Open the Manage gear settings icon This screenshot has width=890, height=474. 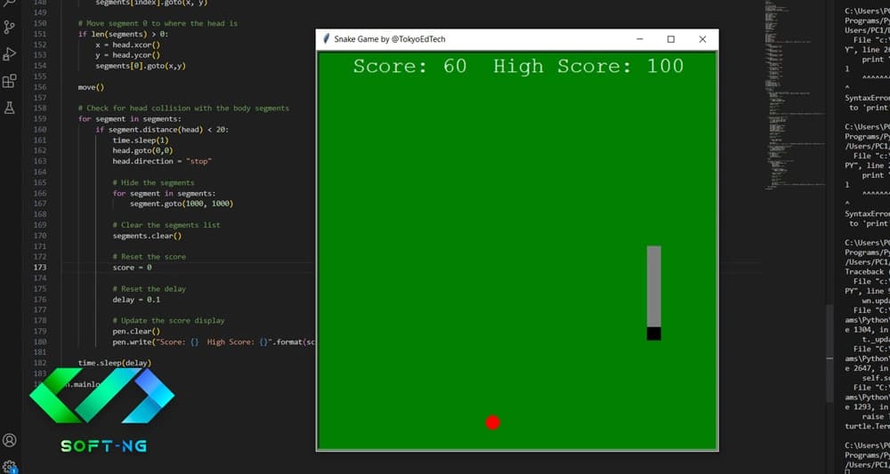click(x=9, y=467)
